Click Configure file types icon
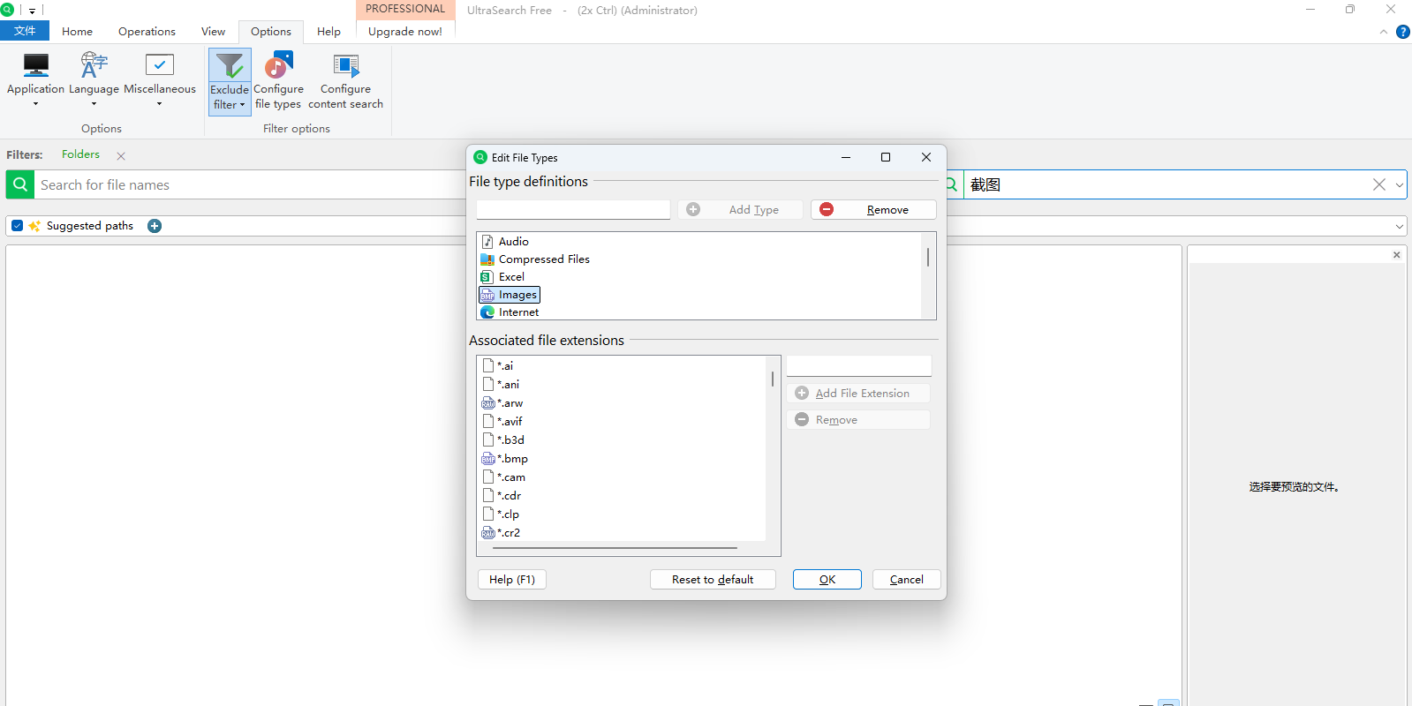The image size is (1412, 706). [278, 66]
